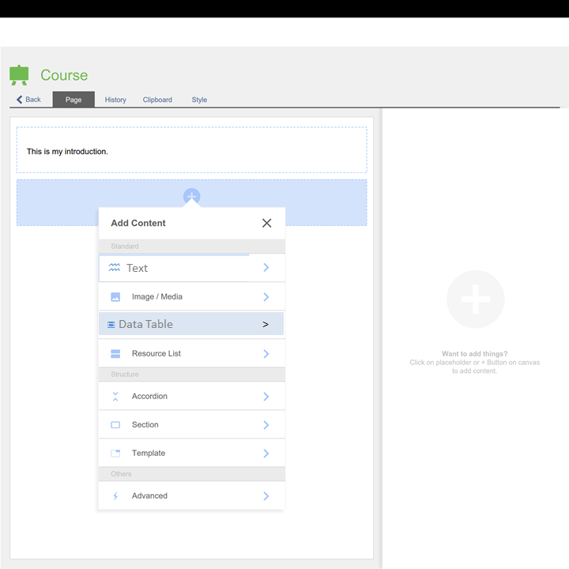Close the Add Content popup
Image resolution: width=569 pixels, height=569 pixels.
266,223
